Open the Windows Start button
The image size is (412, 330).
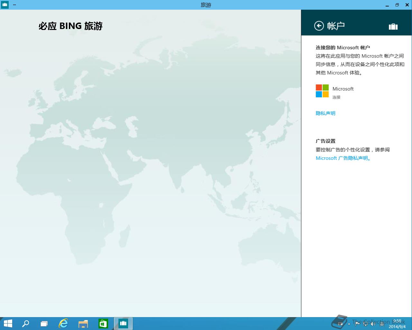pos(8,324)
